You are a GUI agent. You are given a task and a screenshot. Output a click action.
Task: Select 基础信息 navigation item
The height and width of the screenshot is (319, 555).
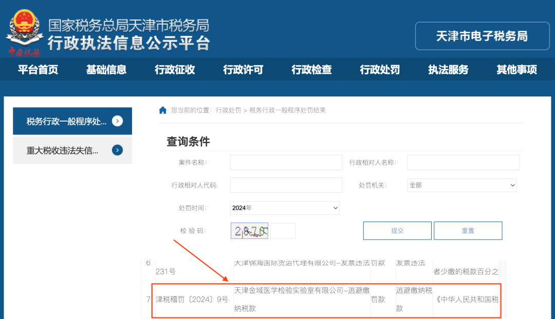(106, 70)
